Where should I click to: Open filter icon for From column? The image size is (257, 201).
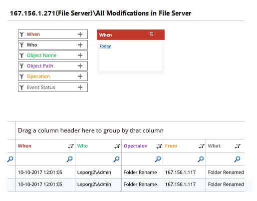tap(202, 146)
